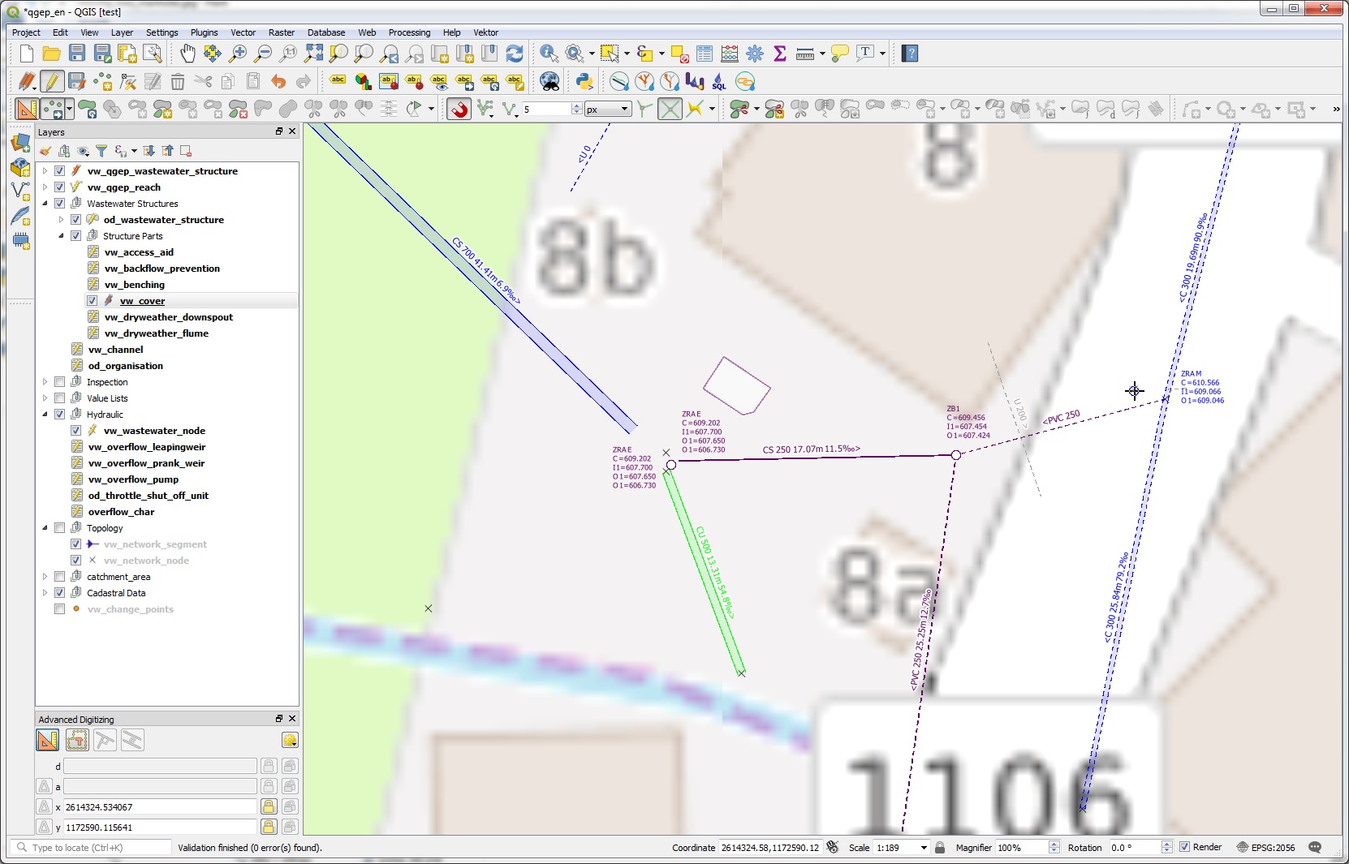Open the Scale dropdown in status bar
The height and width of the screenshot is (864, 1349).
click(923, 848)
